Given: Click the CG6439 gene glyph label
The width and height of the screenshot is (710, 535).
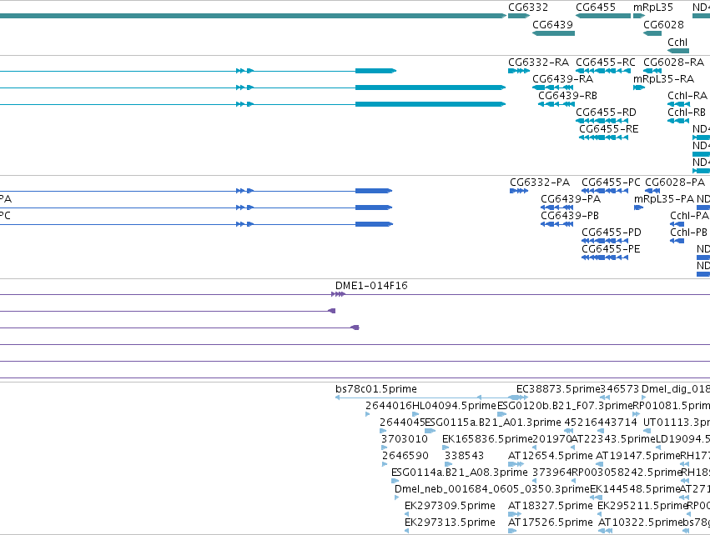Looking at the screenshot, I should [553, 24].
